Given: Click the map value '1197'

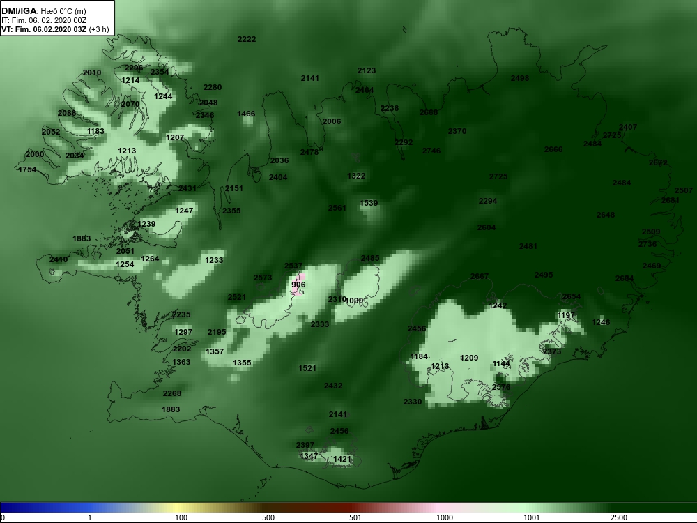Looking at the screenshot, I should (x=566, y=315).
